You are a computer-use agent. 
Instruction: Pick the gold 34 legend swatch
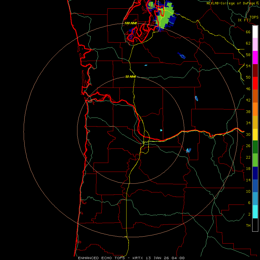[255, 122]
